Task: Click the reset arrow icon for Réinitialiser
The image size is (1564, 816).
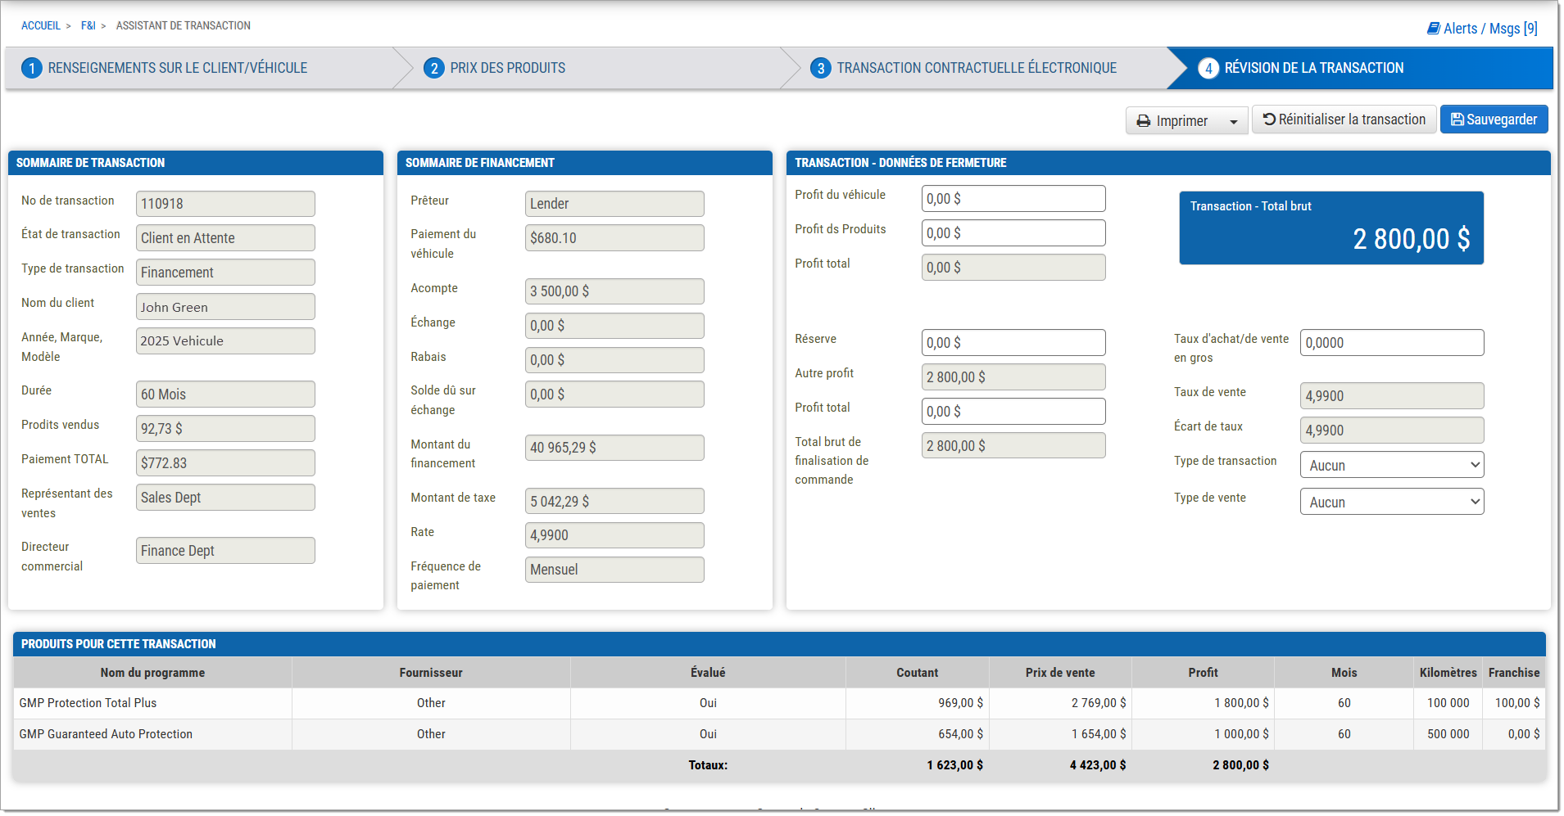Action: [x=1269, y=119]
